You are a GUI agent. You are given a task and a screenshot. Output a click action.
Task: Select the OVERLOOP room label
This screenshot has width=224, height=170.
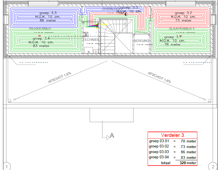112,9
